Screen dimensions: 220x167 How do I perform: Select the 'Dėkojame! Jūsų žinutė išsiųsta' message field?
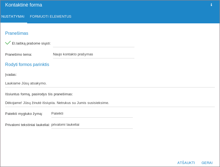(110, 103)
